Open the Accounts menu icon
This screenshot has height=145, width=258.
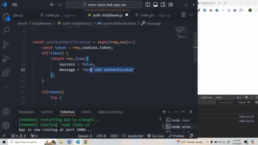(x=6, y=112)
